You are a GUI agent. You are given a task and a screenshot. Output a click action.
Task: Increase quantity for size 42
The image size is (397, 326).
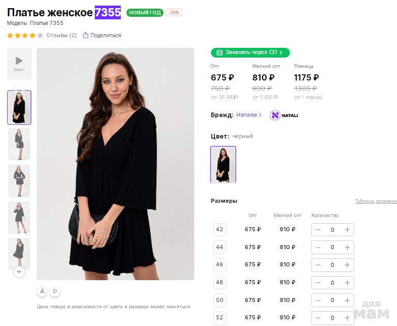[x=347, y=230]
